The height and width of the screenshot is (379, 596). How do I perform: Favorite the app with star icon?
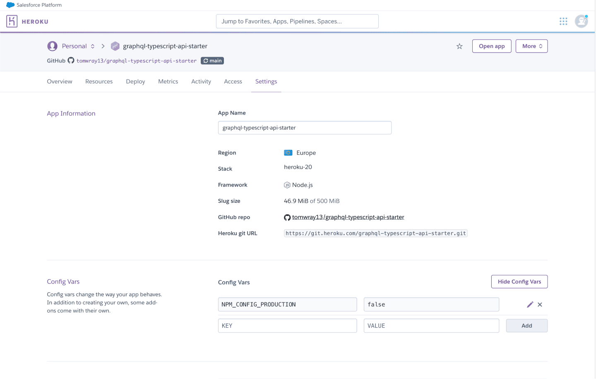(x=459, y=46)
